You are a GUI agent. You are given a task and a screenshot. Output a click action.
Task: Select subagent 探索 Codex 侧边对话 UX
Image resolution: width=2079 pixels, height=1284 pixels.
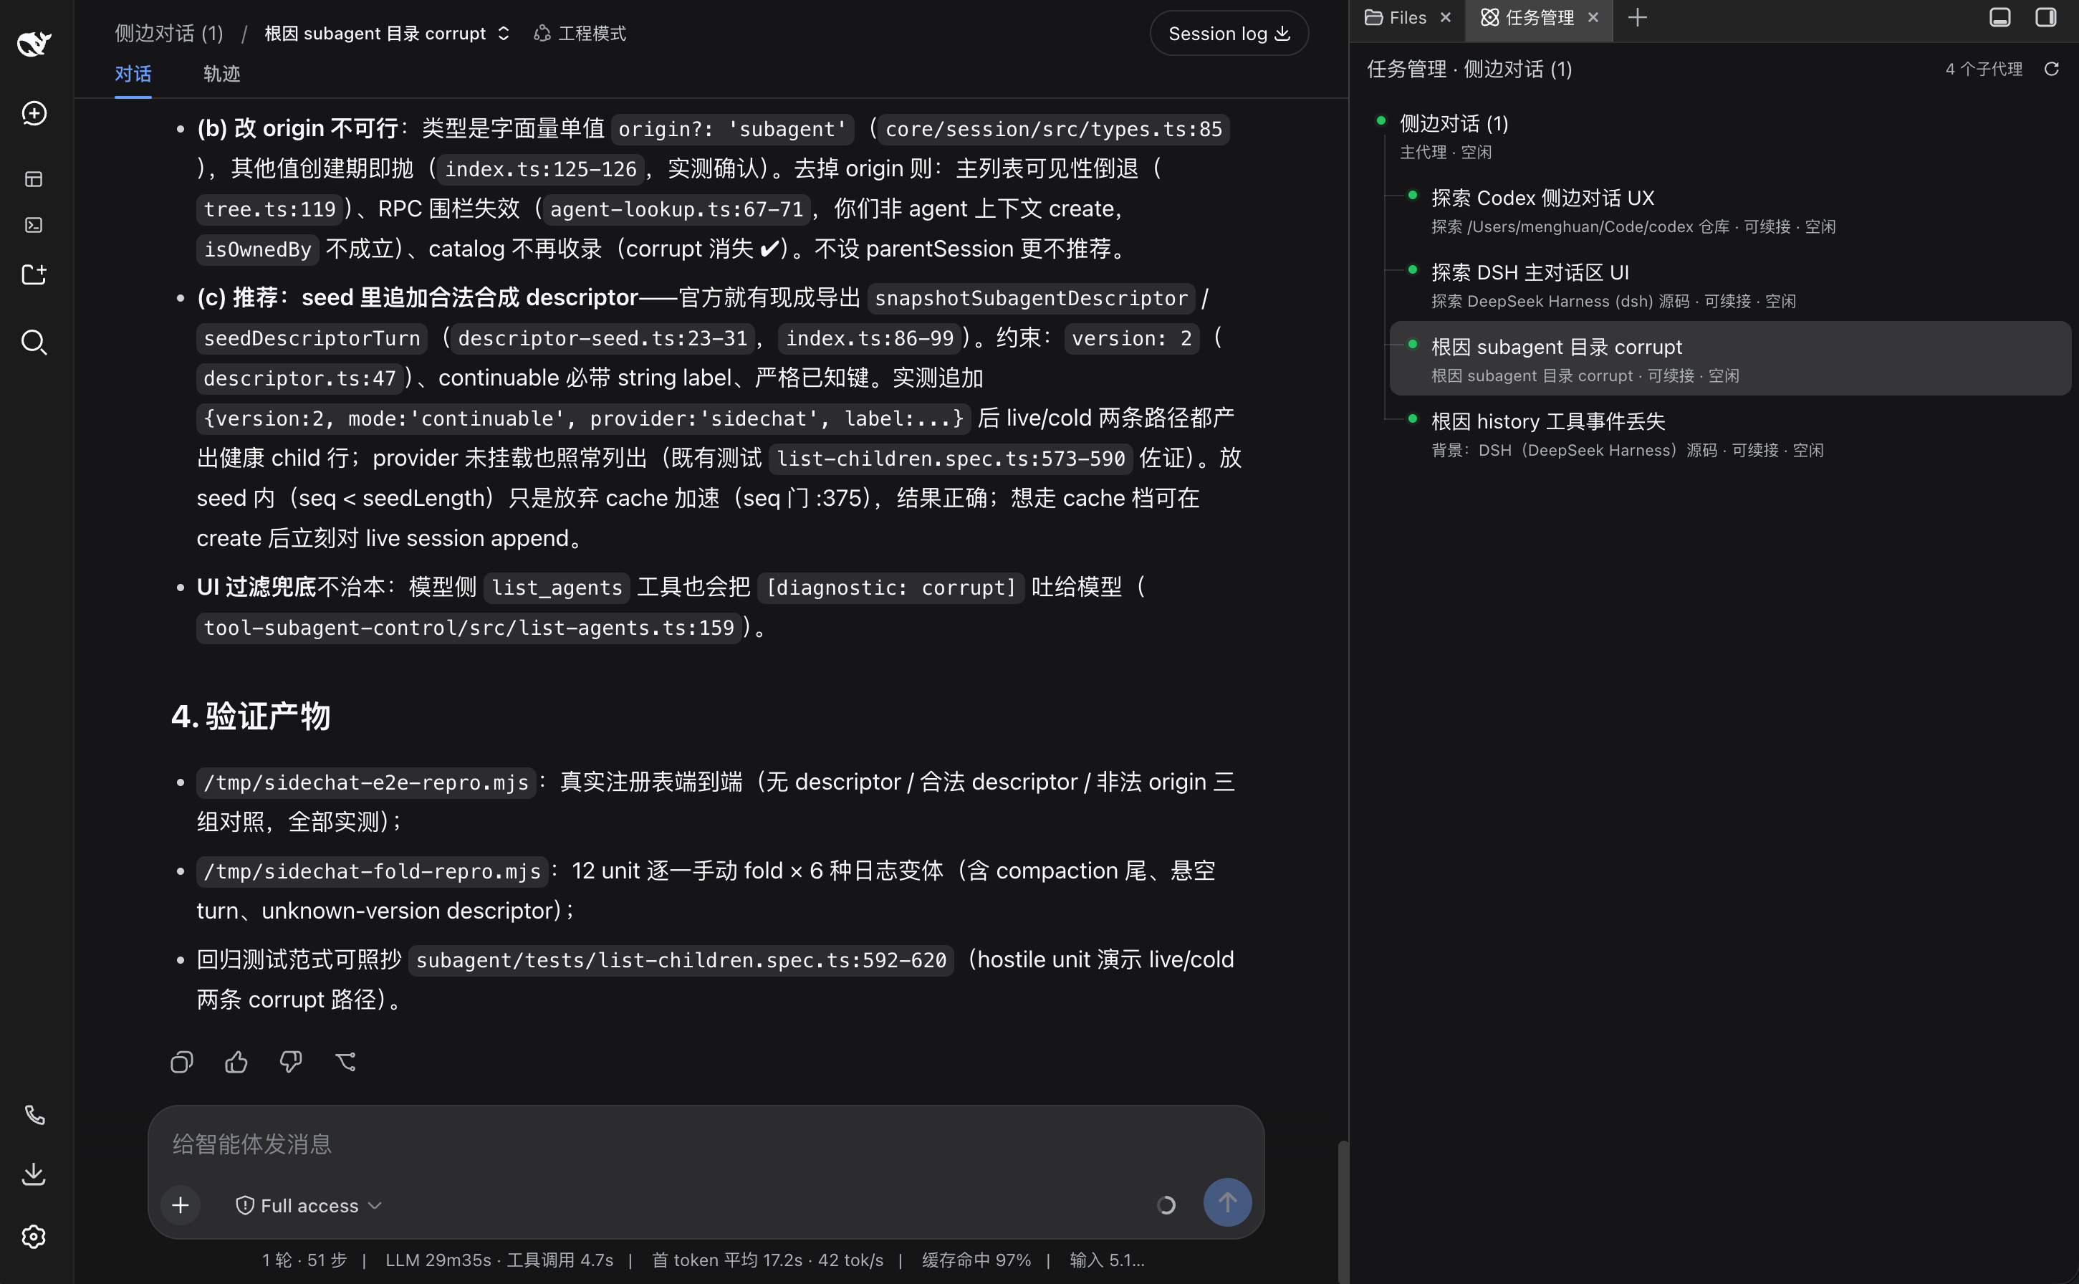[x=1730, y=210]
